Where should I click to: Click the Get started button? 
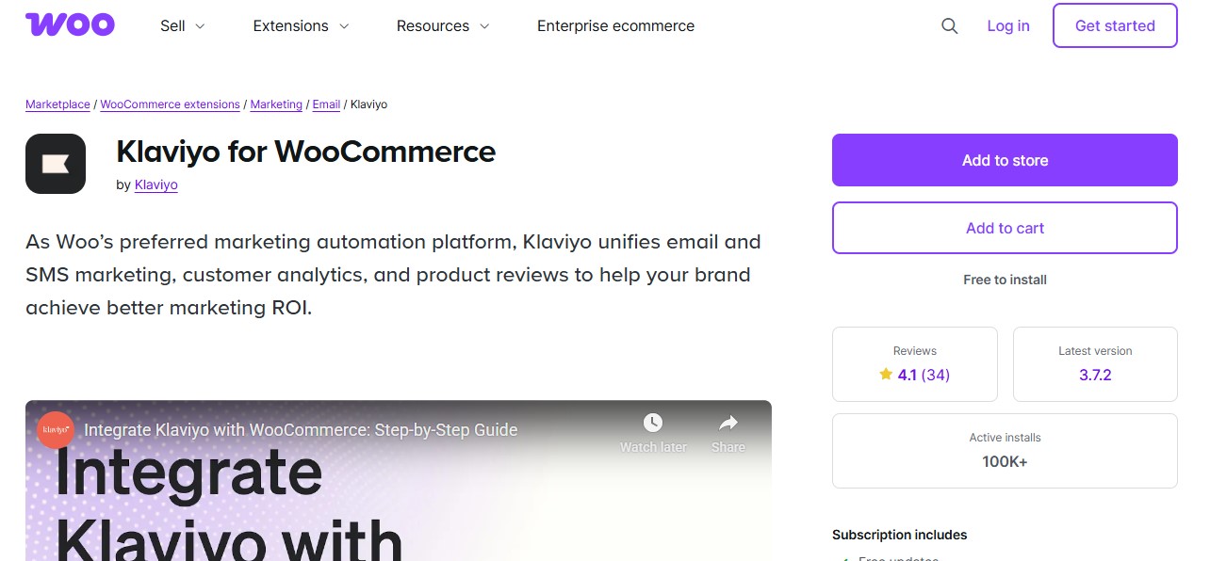click(1115, 25)
